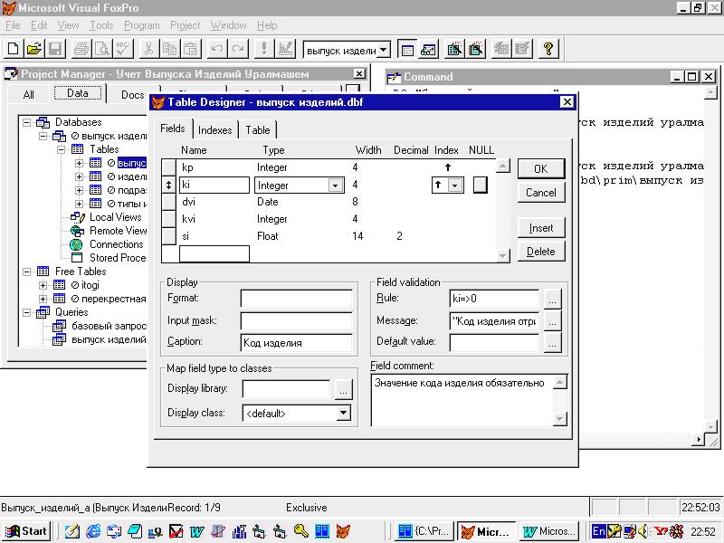The width and height of the screenshot is (724, 543).
Task: Click the Caption field Код изделия
Action: pos(297,343)
